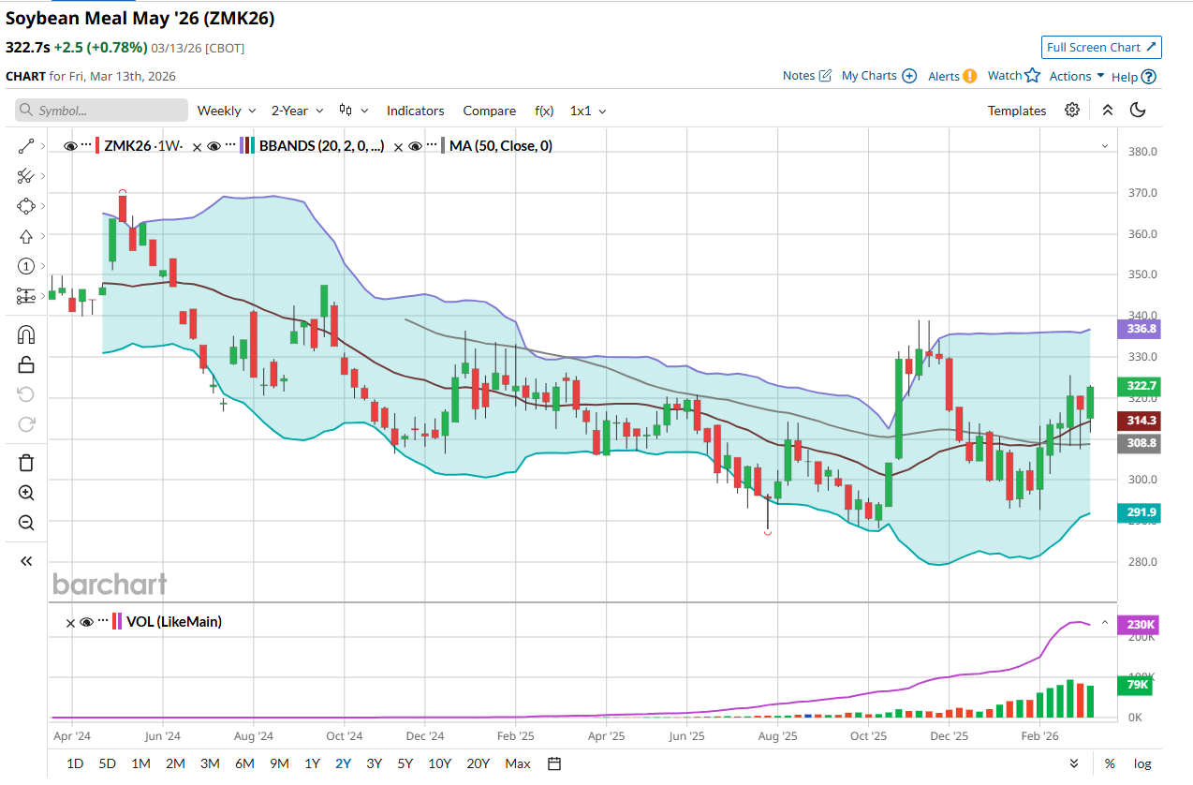The image size is (1193, 785).
Task: Expand the 2-Year period dropdown
Action: (x=297, y=111)
